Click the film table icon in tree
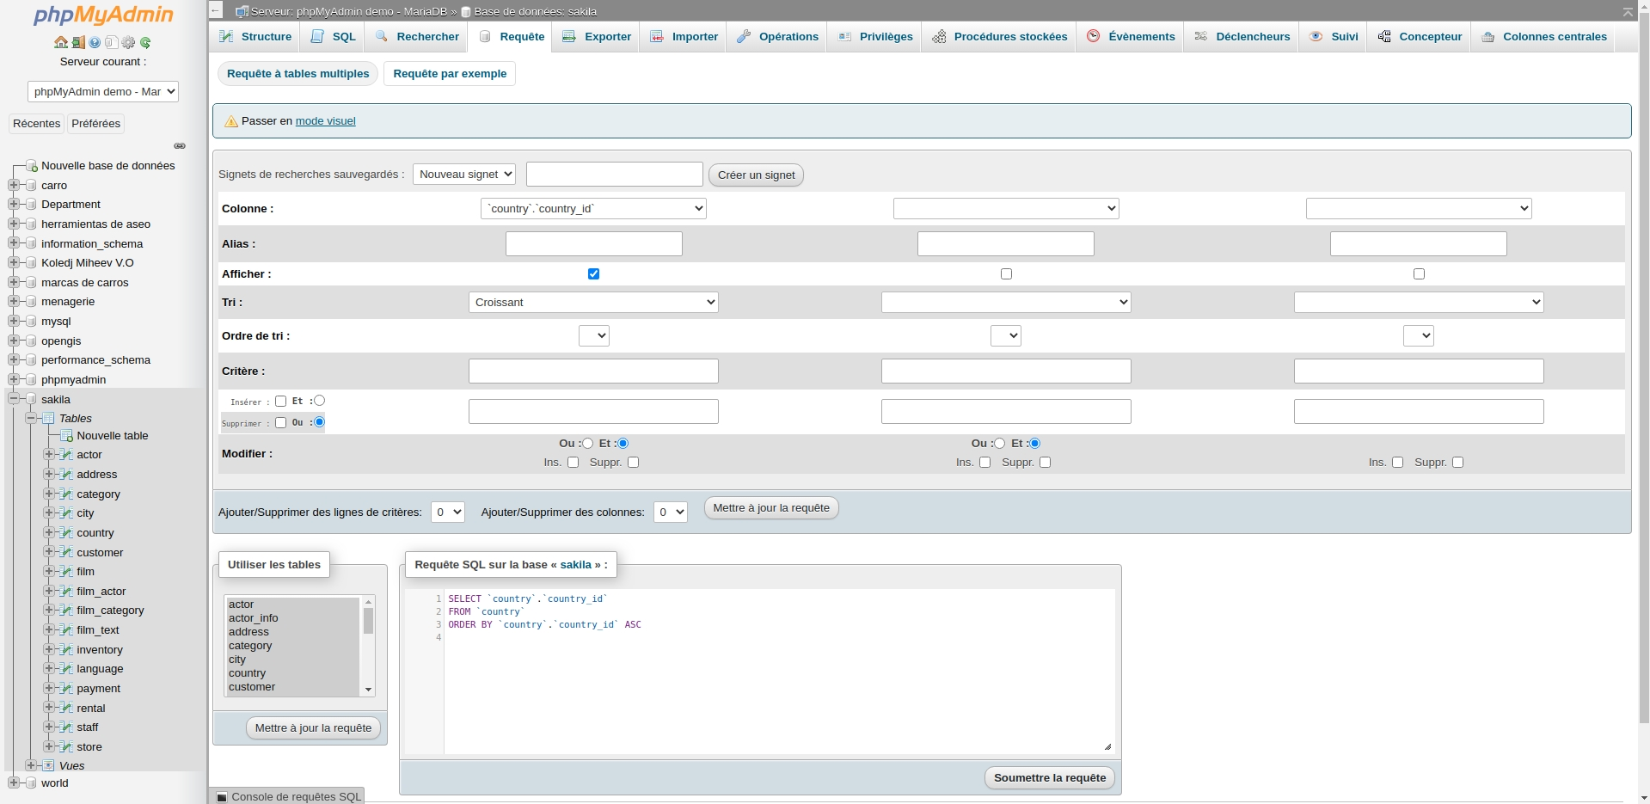Screen dimensions: 1650x804 click(66, 571)
